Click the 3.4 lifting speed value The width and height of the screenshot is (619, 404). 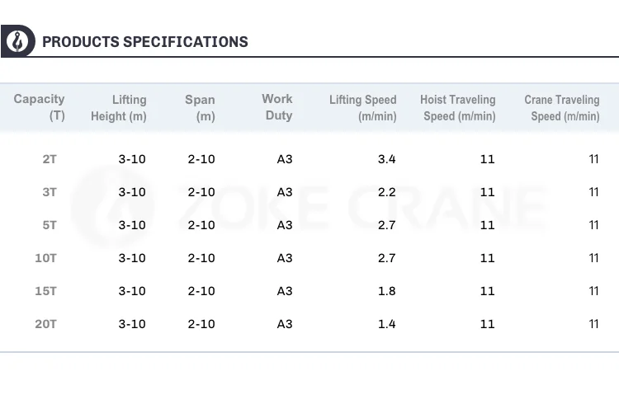point(386,159)
